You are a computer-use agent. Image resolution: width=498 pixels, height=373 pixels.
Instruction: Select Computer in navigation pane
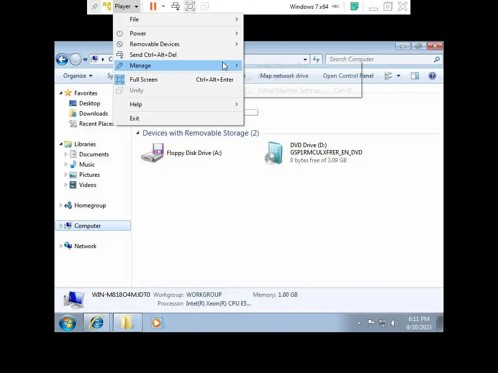93,226
